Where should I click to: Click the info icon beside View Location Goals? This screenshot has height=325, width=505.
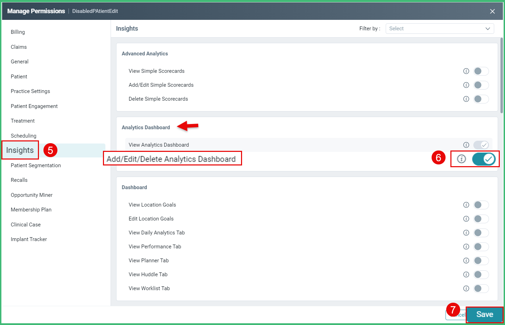tap(466, 205)
